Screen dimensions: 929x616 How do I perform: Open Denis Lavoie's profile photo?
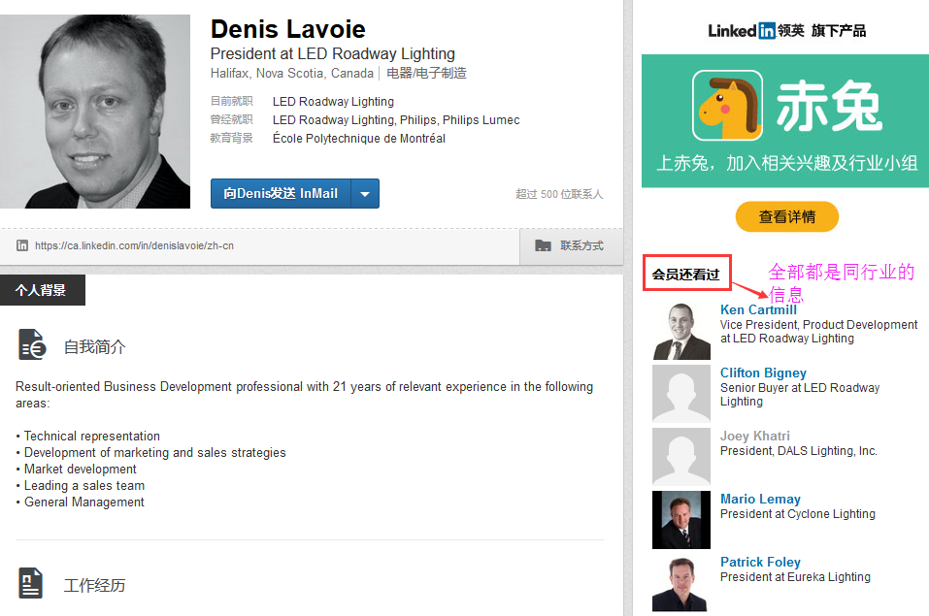[95, 112]
